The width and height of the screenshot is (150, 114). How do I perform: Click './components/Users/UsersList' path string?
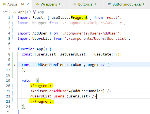[96, 39]
